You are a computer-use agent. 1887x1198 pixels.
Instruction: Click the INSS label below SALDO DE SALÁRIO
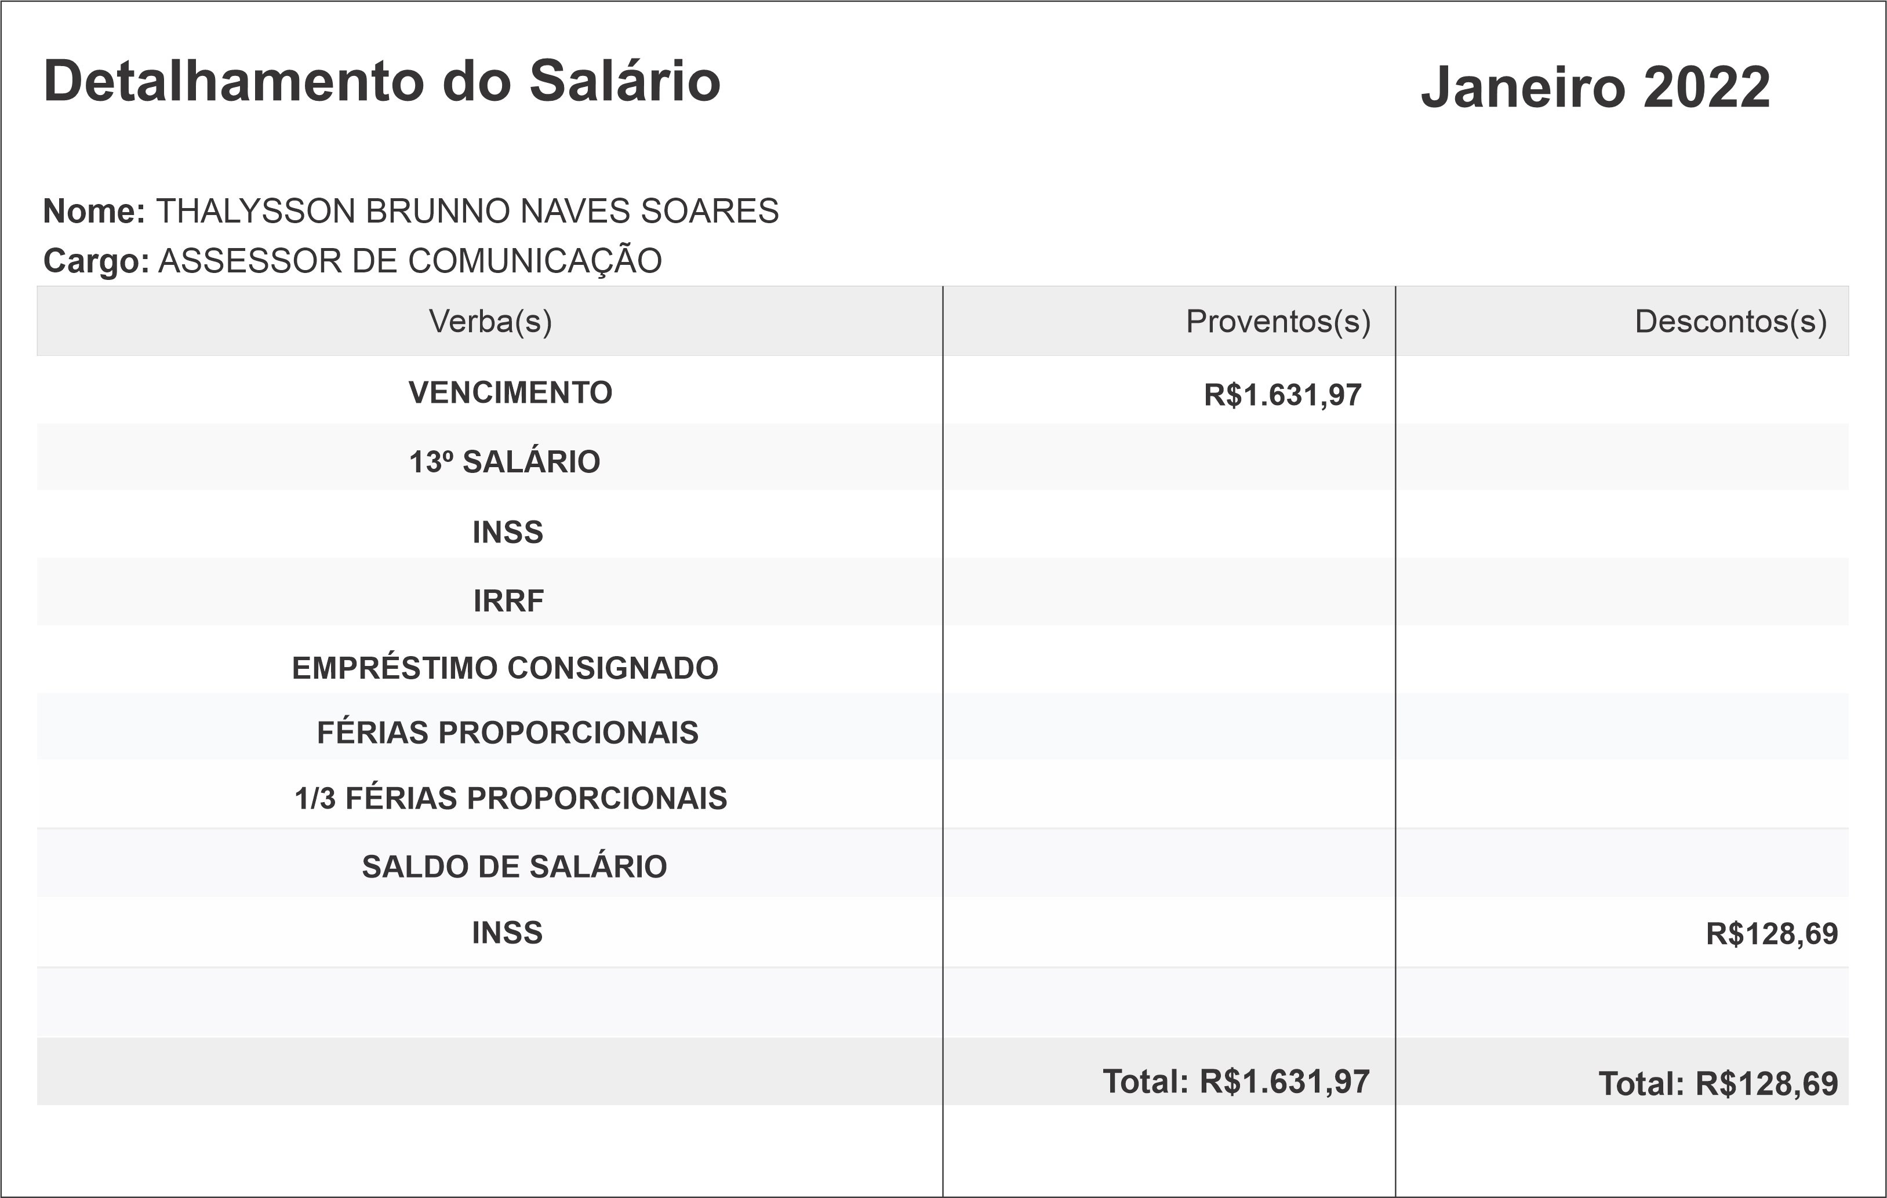pos(507,933)
